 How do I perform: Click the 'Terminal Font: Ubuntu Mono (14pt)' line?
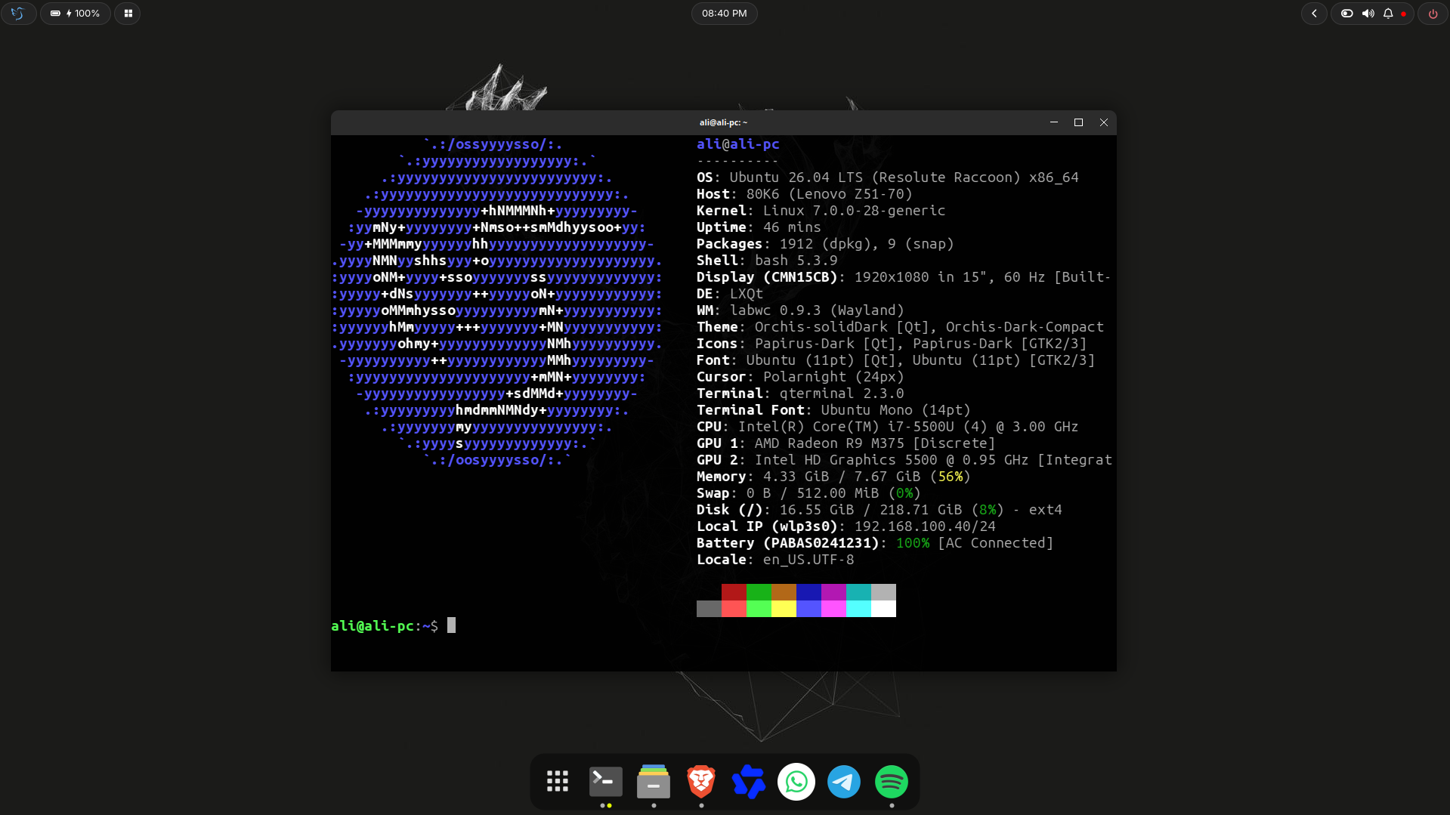[833, 410]
